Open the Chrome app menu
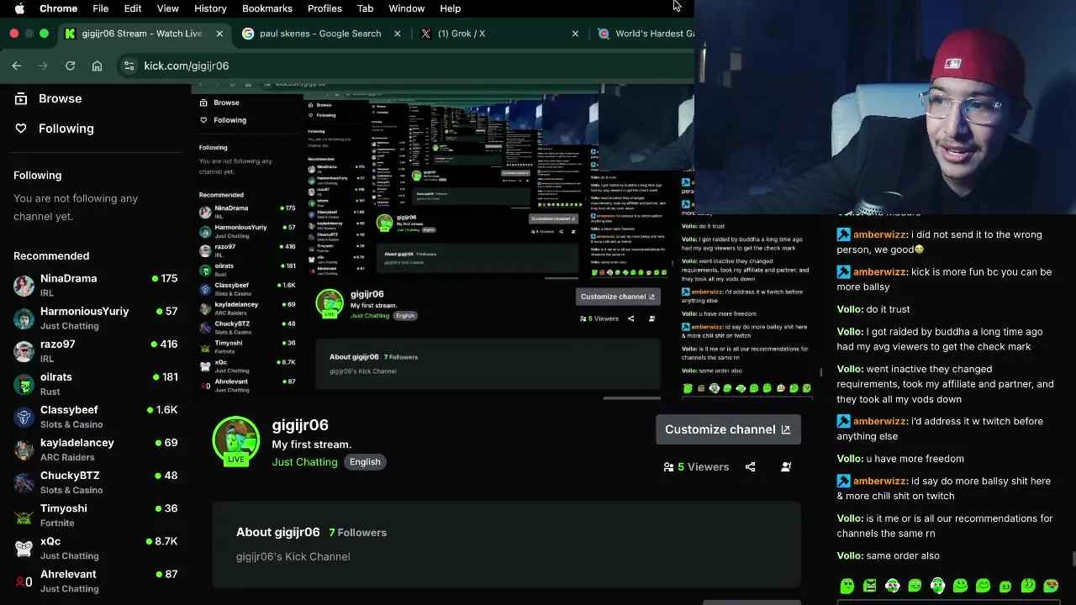1076x605 pixels. [x=59, y=8]
